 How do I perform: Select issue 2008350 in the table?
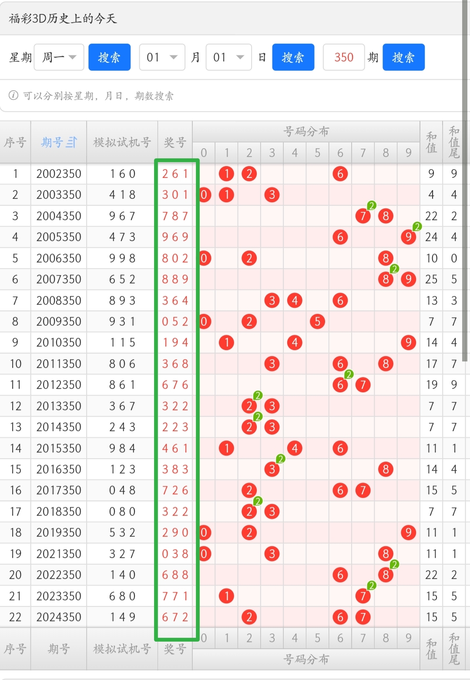click(x=59, y=300)
